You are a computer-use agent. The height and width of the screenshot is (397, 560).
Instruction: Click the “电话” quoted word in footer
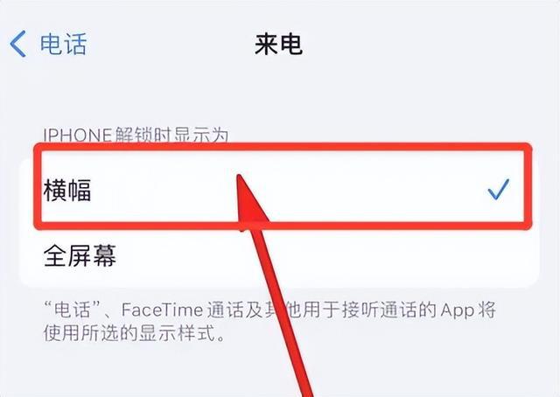coord(73,310)
